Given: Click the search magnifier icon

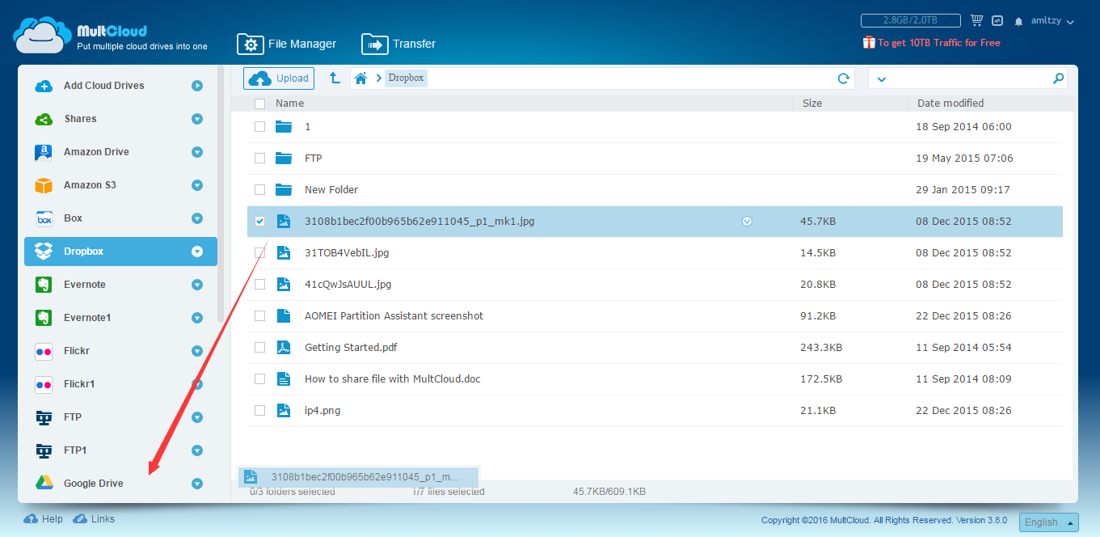Looking at the screenshot, I should tap(1058, 78).
